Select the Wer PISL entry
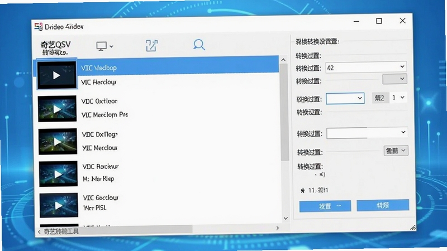Viewport: 447px width, 251px height. 94,208
